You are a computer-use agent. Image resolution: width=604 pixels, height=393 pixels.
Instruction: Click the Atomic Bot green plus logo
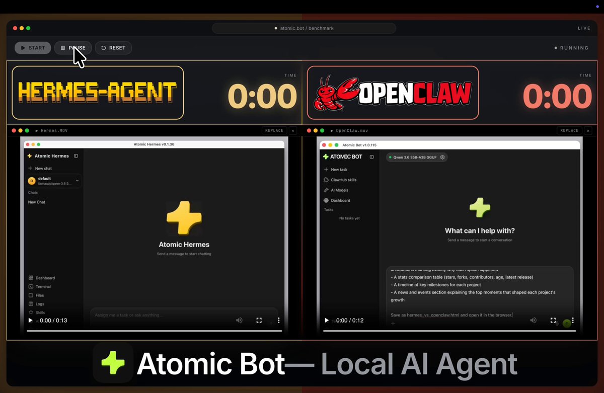pos(480,207)
